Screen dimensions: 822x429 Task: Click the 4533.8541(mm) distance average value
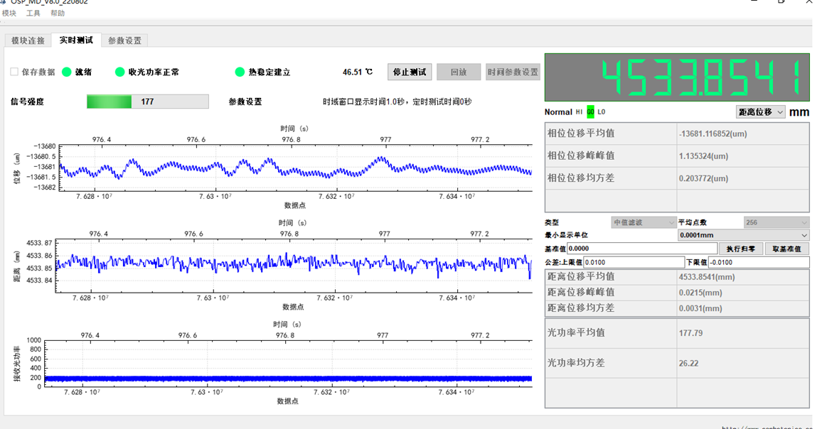[707, 277]
